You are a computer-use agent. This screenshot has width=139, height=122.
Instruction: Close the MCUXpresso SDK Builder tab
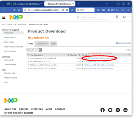(41, 4)
